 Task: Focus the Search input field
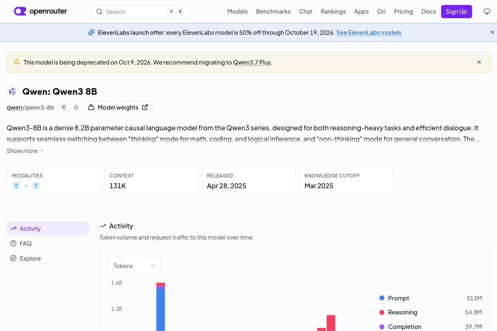click(x=140, y=12)
